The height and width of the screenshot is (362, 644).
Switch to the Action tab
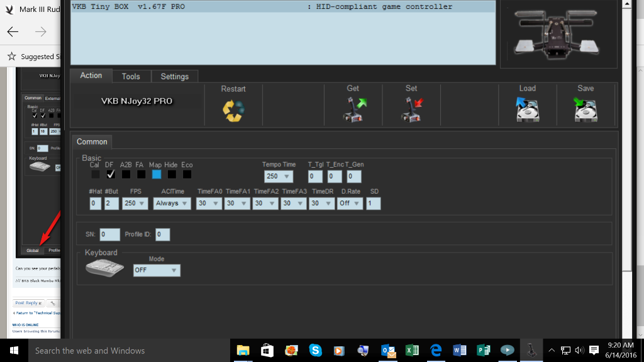[91, 75]
